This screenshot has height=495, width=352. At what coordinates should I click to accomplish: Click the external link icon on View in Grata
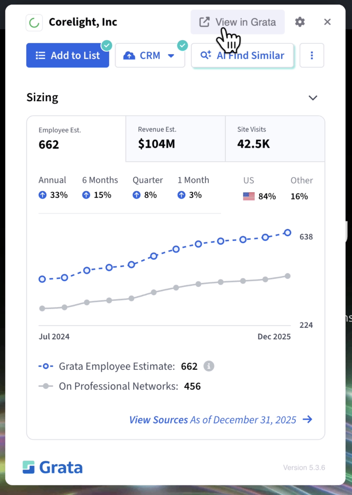click(x=204, y=22)
